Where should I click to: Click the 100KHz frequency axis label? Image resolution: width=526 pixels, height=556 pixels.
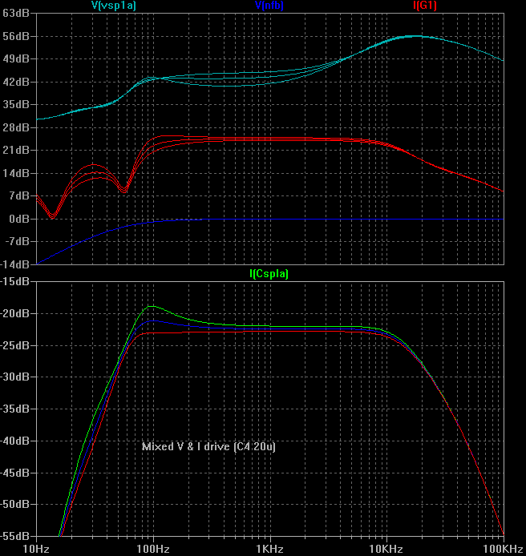coord(504,550)
